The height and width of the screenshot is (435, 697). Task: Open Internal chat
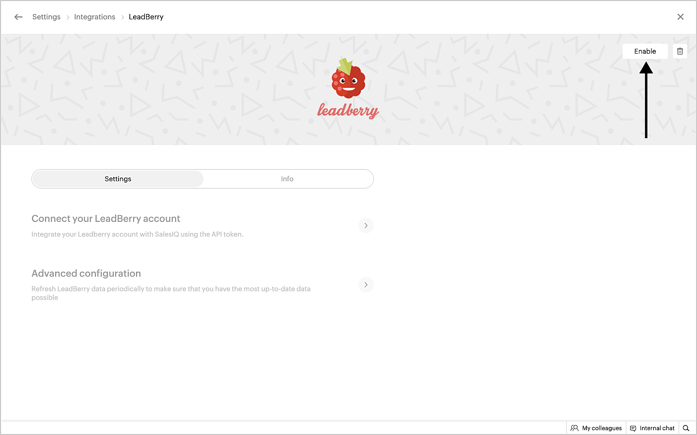pyautogui.click(x=652, y=428)
